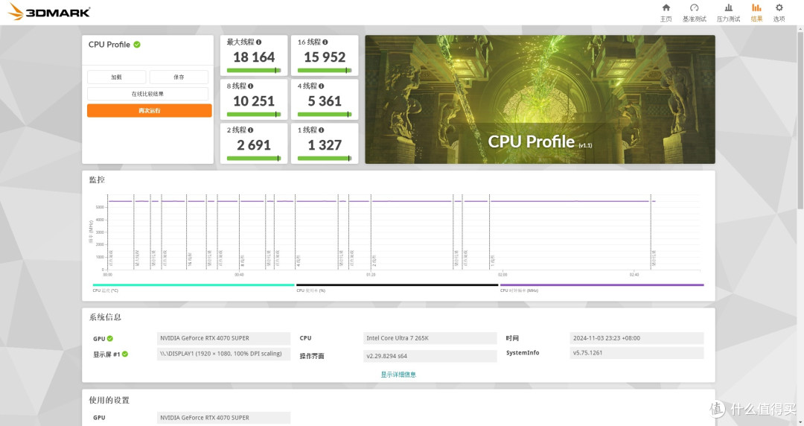Click green check next to CPU Profile title
Image resolution: width=804 pixels, height=426 pixels.
[x=137, y=45]
